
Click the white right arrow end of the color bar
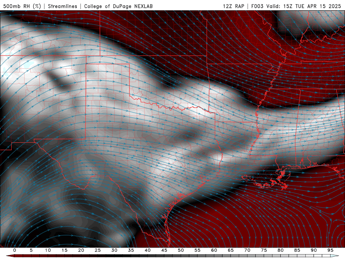tap(335, 256)
